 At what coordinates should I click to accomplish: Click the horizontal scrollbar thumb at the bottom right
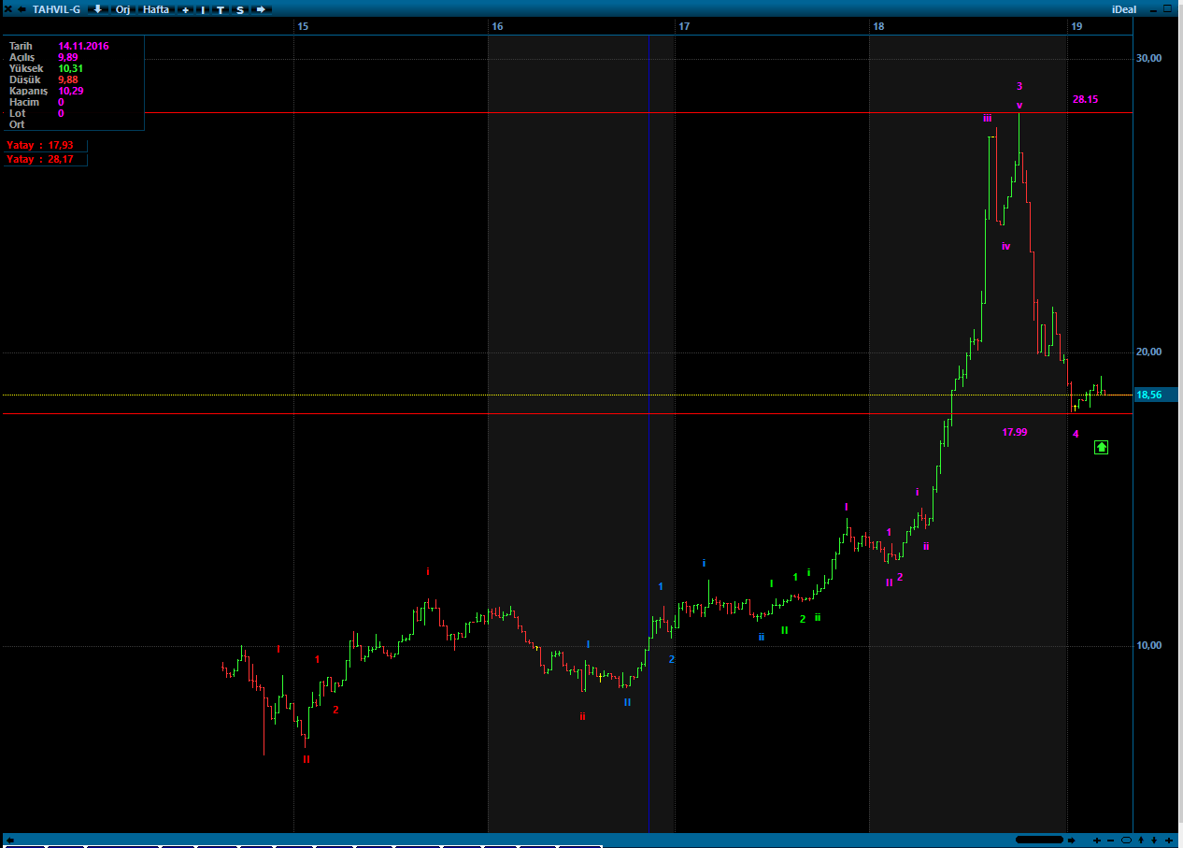(x=1039, y=840)
